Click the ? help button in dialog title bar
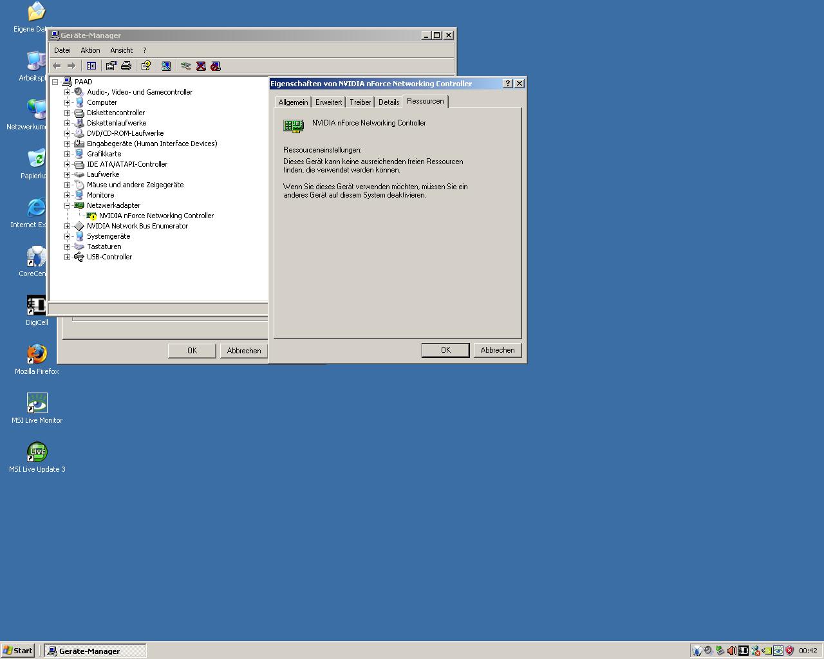824x659 pixels. (507, 84)
